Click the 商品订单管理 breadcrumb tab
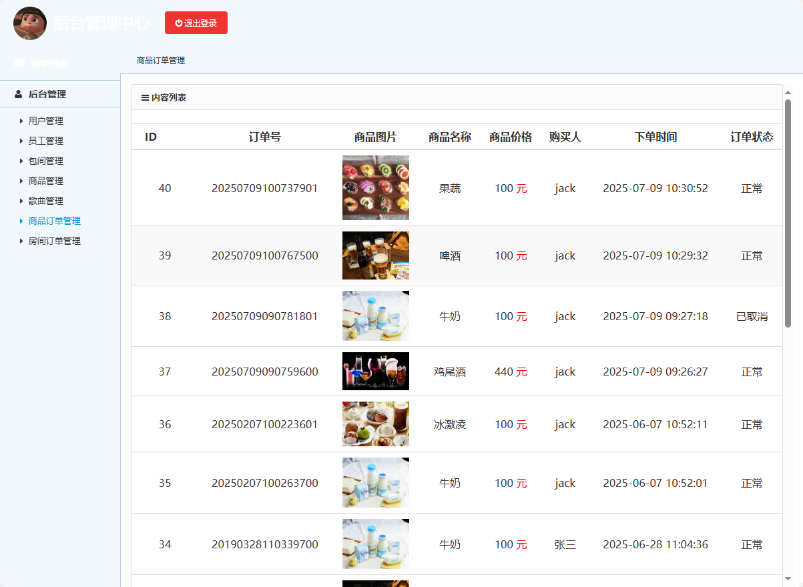803x587 pixels. [160, 60]
